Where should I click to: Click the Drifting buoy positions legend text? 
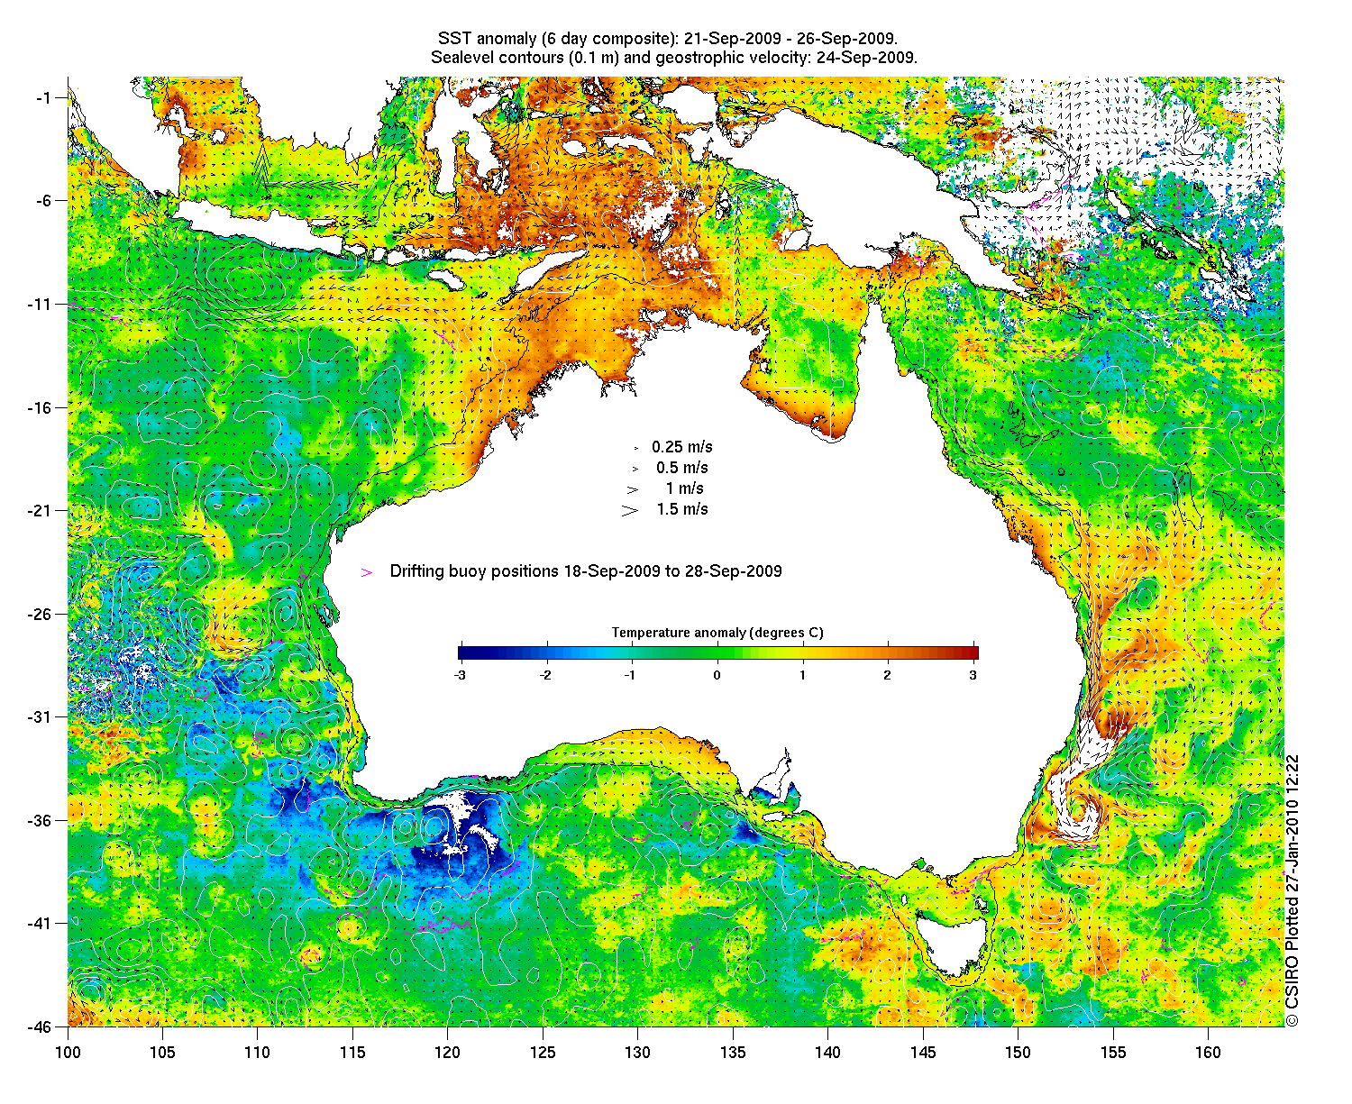586,571
